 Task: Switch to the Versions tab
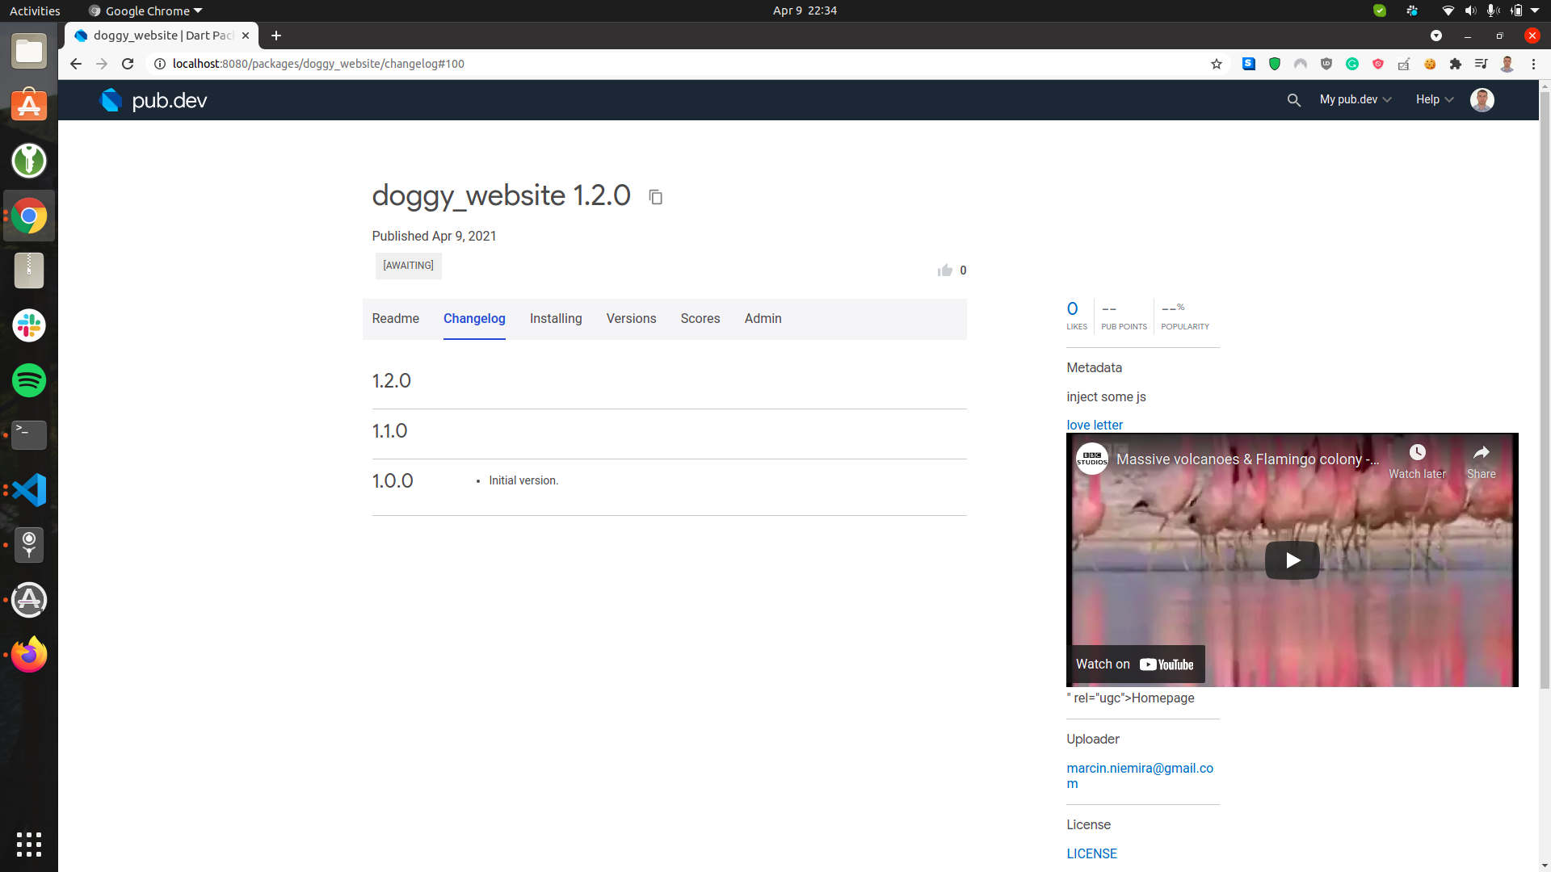631,318
